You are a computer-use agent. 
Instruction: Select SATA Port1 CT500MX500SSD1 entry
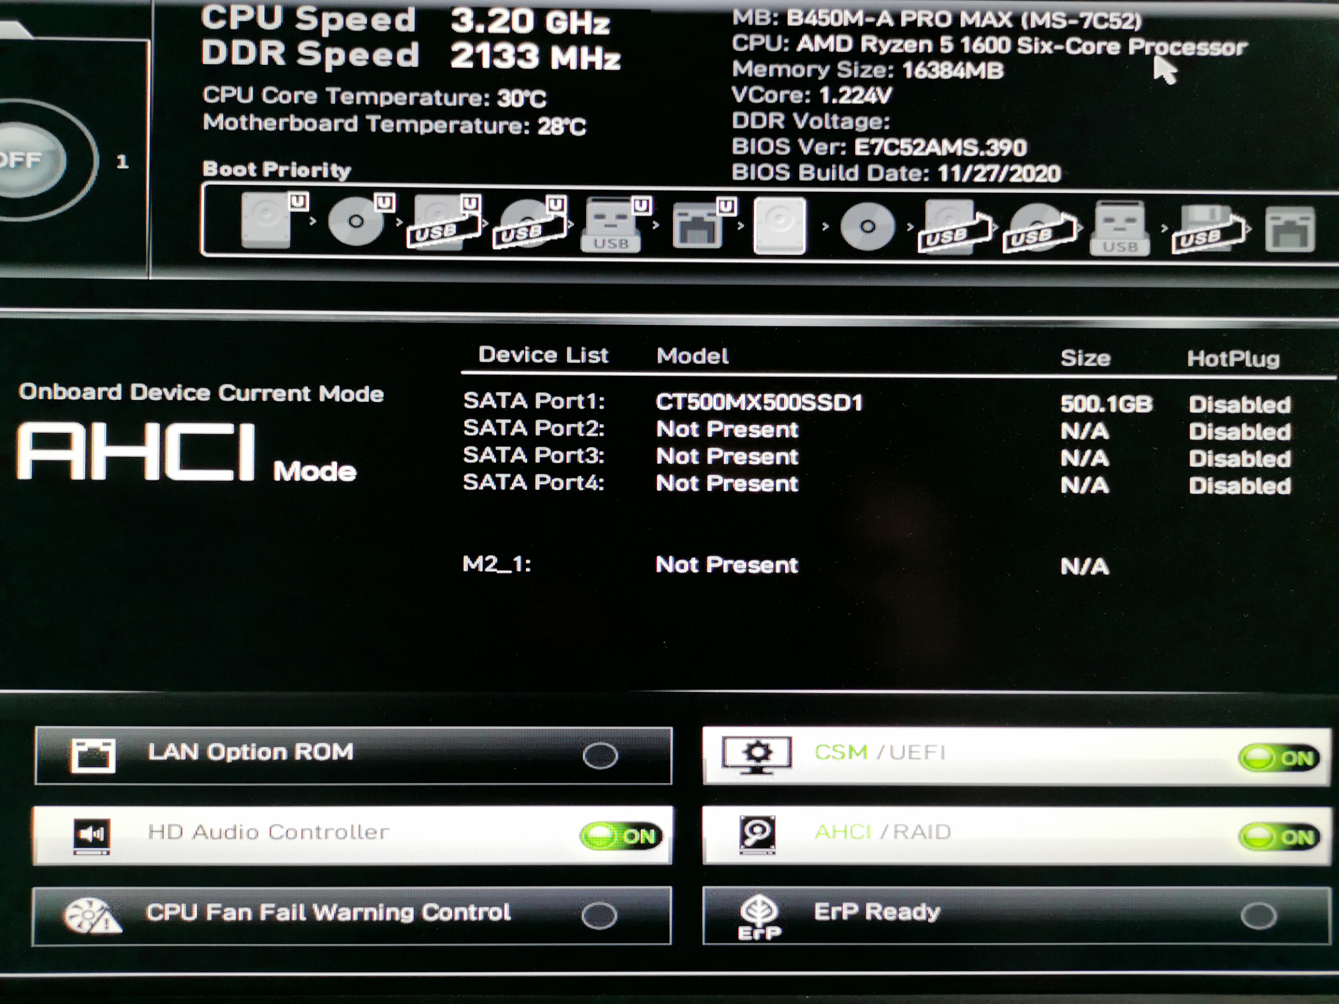[758, 403]
